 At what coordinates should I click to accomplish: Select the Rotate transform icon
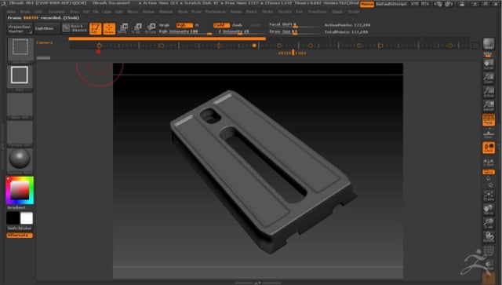pyautogui.click(x=151, y=28)
